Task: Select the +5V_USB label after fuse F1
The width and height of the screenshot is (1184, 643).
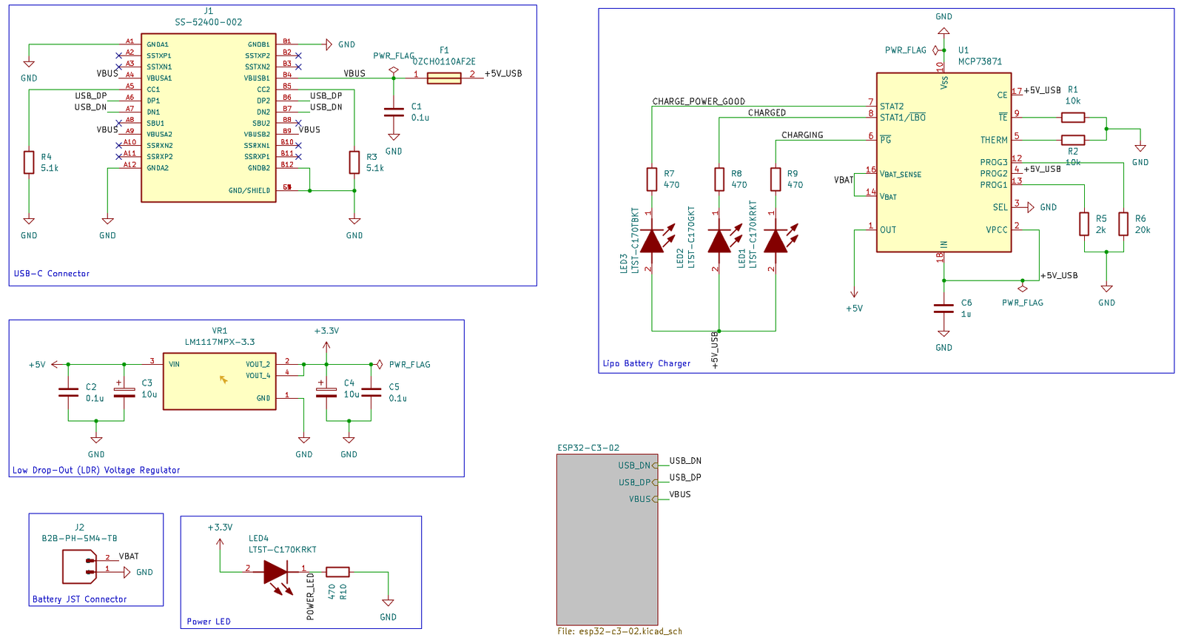Action: (x=503, y=73)
